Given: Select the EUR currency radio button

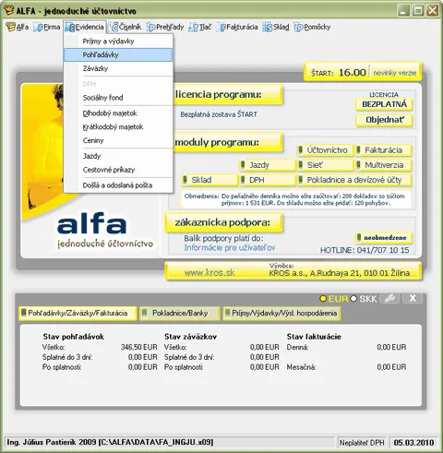Looking at the screenshot, I should 323,299.
